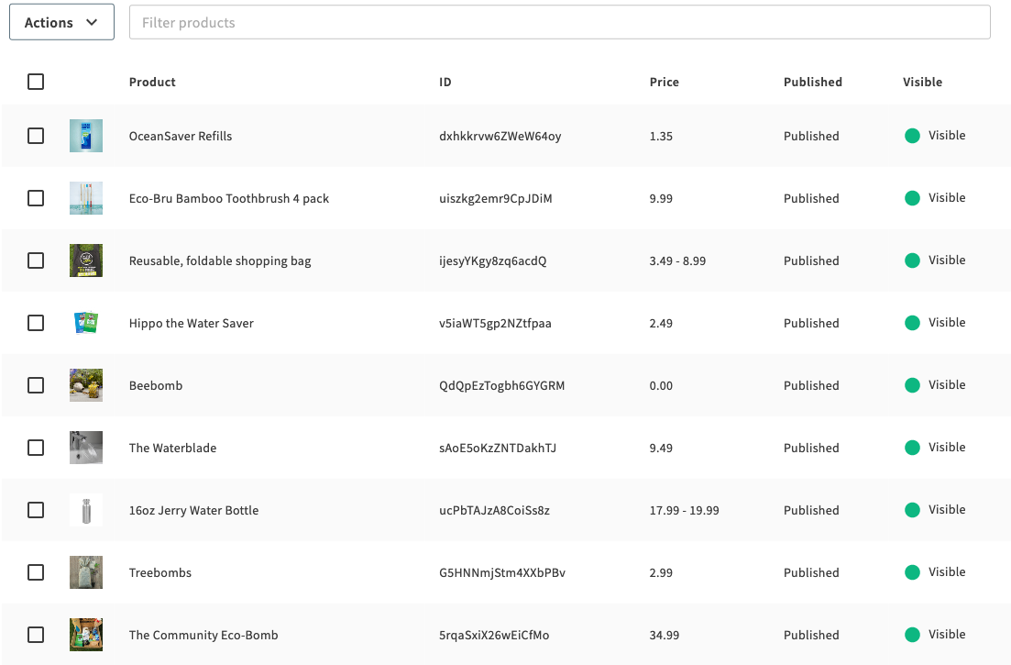Image resolution: width=1011 pixels, height=665 pixels.
Task: Click the 16oz Jerry Water Bottle thumbnail
Action: pos(86,510)
